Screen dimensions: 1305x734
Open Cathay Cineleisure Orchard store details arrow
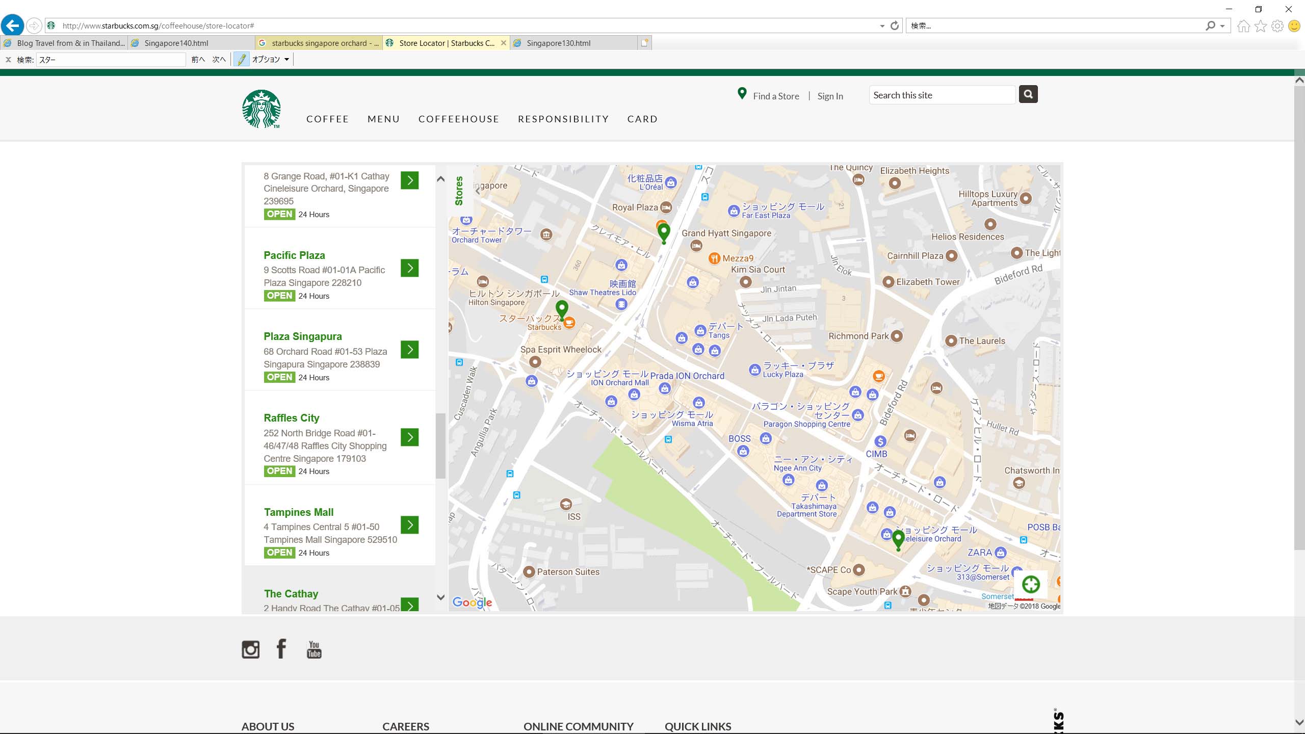pos(410,180)
